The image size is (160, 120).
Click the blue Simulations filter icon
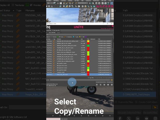coord(73,37)
